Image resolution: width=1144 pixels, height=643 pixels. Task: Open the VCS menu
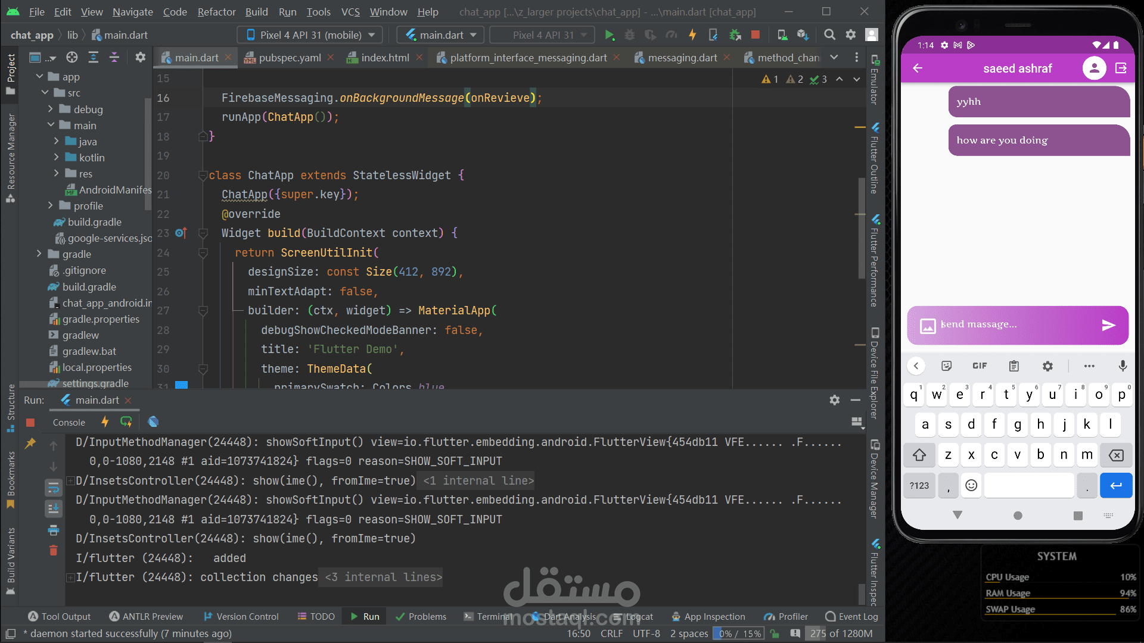[350, 11]
